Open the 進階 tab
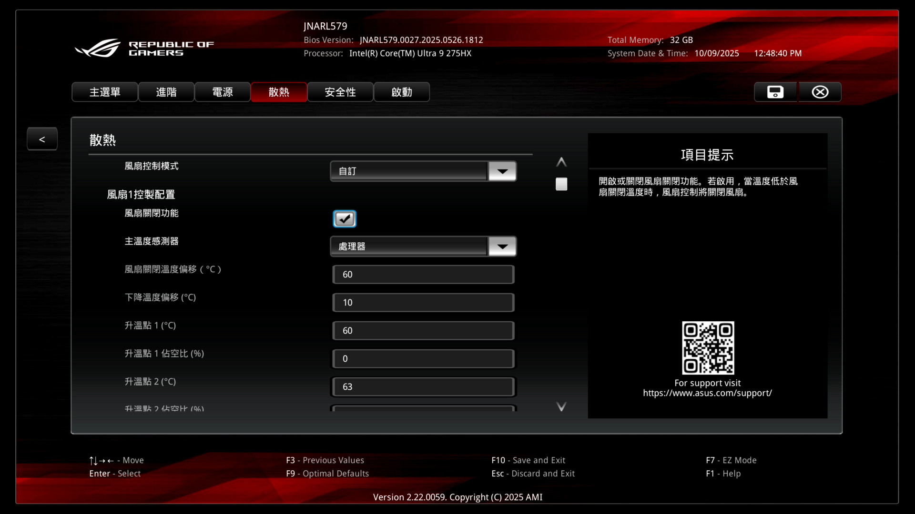Image resolution: width=915 pixels, height=514 pixels. [x=166, y=92]
